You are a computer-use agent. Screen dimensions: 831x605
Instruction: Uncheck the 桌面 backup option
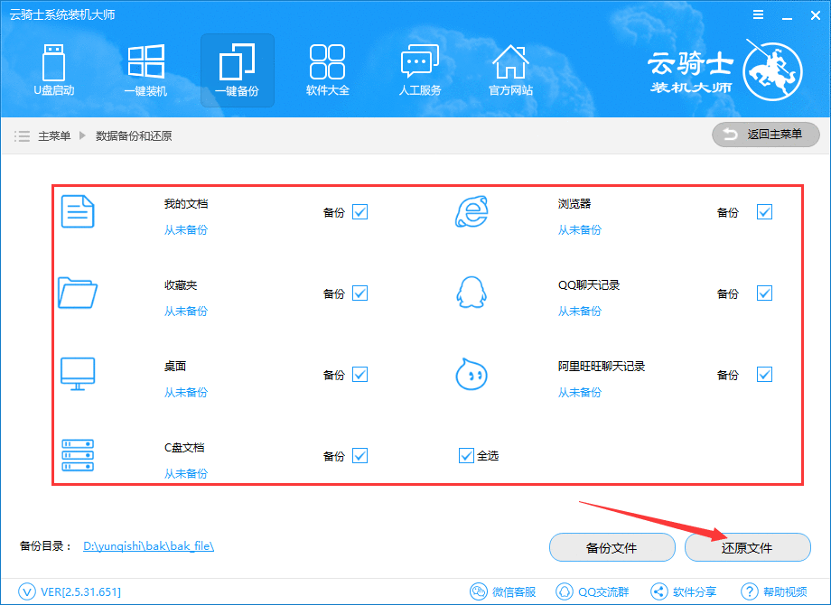tap(360, 374)
